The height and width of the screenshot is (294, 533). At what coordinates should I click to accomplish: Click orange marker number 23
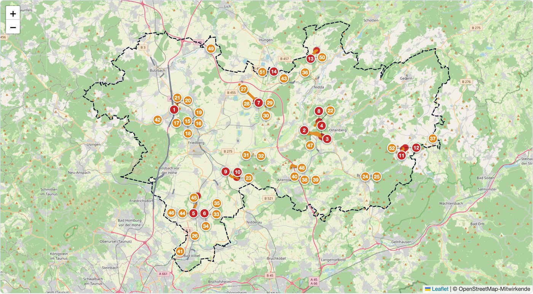pyautogui.click(x=248, y=178)
